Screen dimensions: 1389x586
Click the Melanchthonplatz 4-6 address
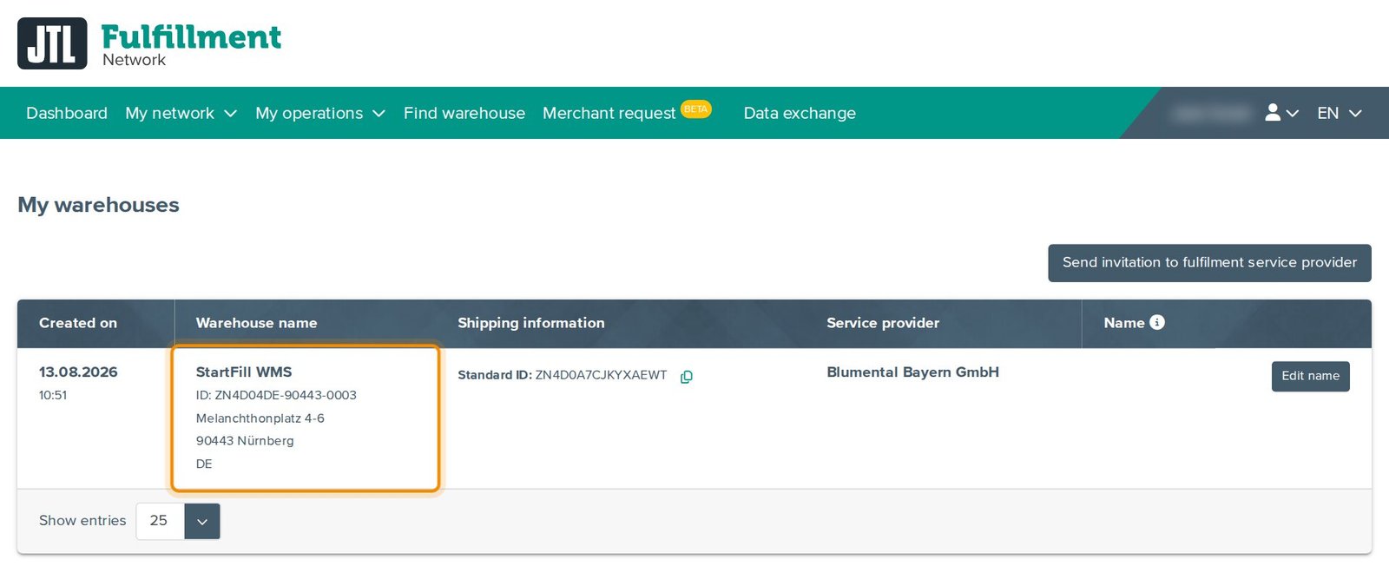click(260, 418)
